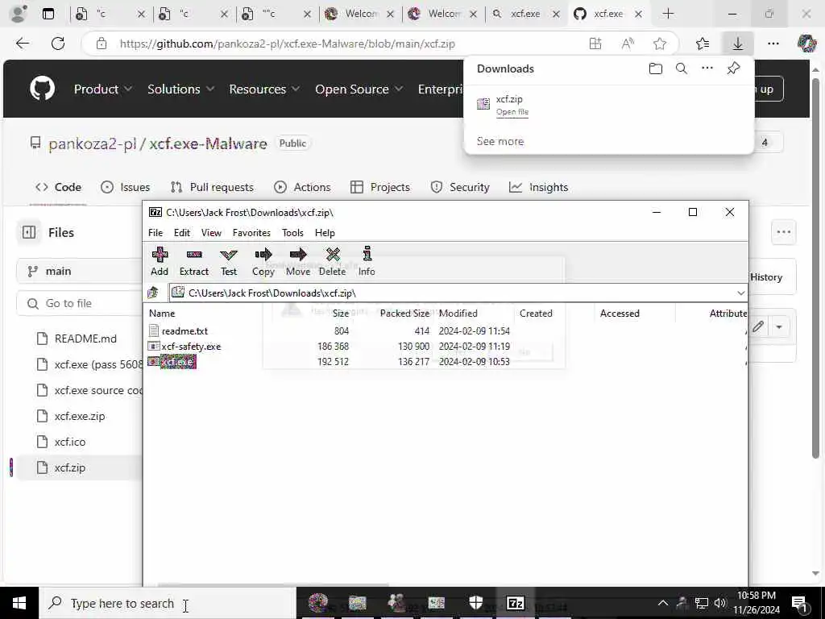Open the main branch selector
This screenshot has width=825, height=619.
79,271
